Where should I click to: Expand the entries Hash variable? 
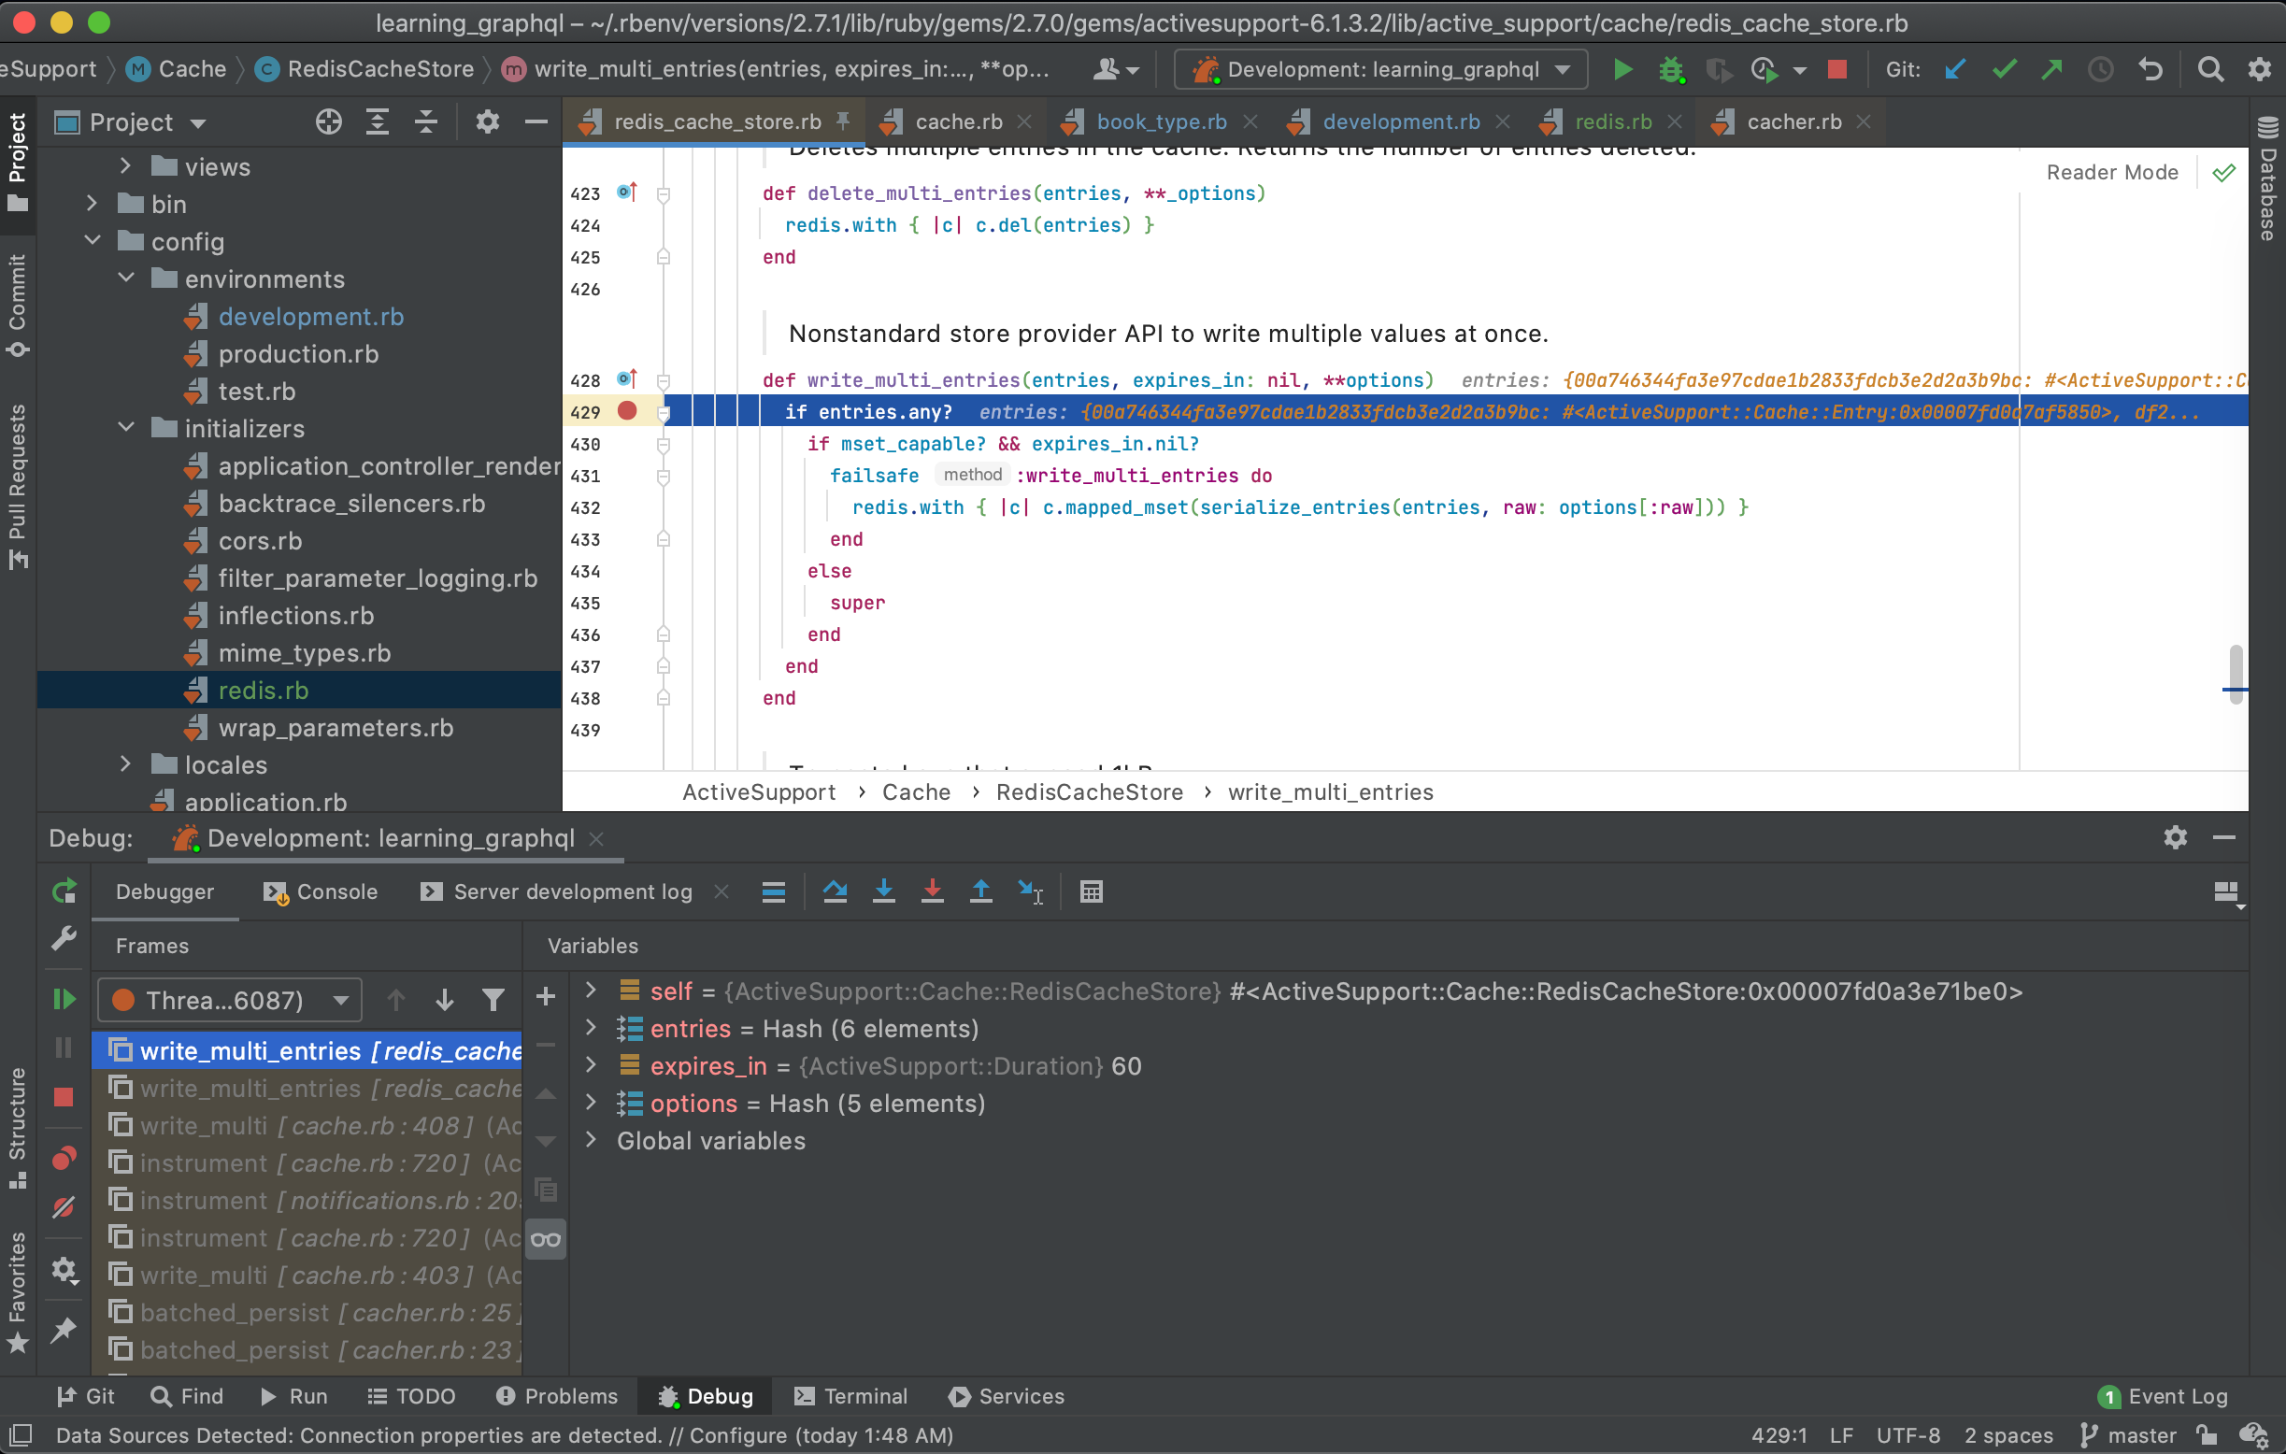point(591,1028)
